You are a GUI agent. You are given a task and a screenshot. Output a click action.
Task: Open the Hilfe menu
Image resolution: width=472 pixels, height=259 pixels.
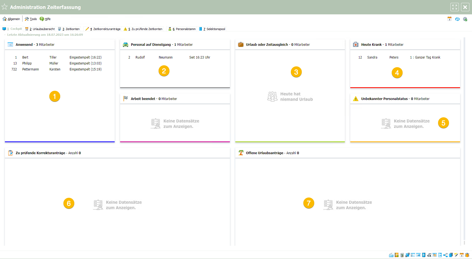click(45, 19)
